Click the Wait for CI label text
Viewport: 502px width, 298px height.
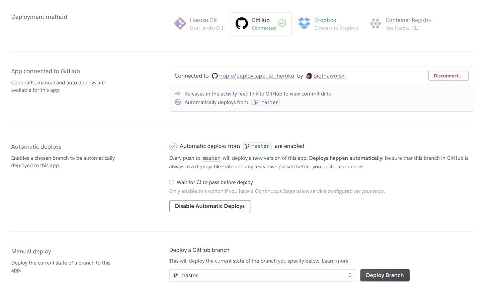pos(215,182)
